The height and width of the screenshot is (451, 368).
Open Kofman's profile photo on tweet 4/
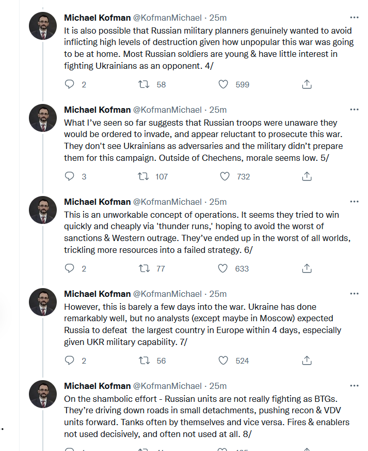(43, 26)
